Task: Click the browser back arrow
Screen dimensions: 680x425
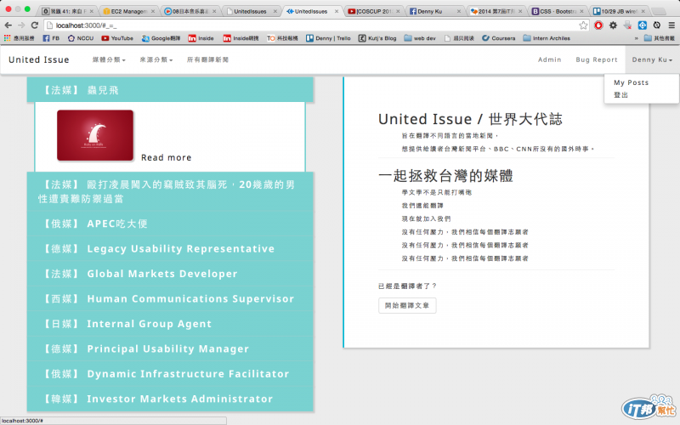Action: point(8,25)
